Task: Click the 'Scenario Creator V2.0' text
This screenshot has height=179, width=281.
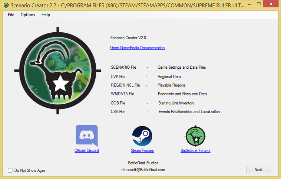Action: pyautogui.click(x=128, y=38)
